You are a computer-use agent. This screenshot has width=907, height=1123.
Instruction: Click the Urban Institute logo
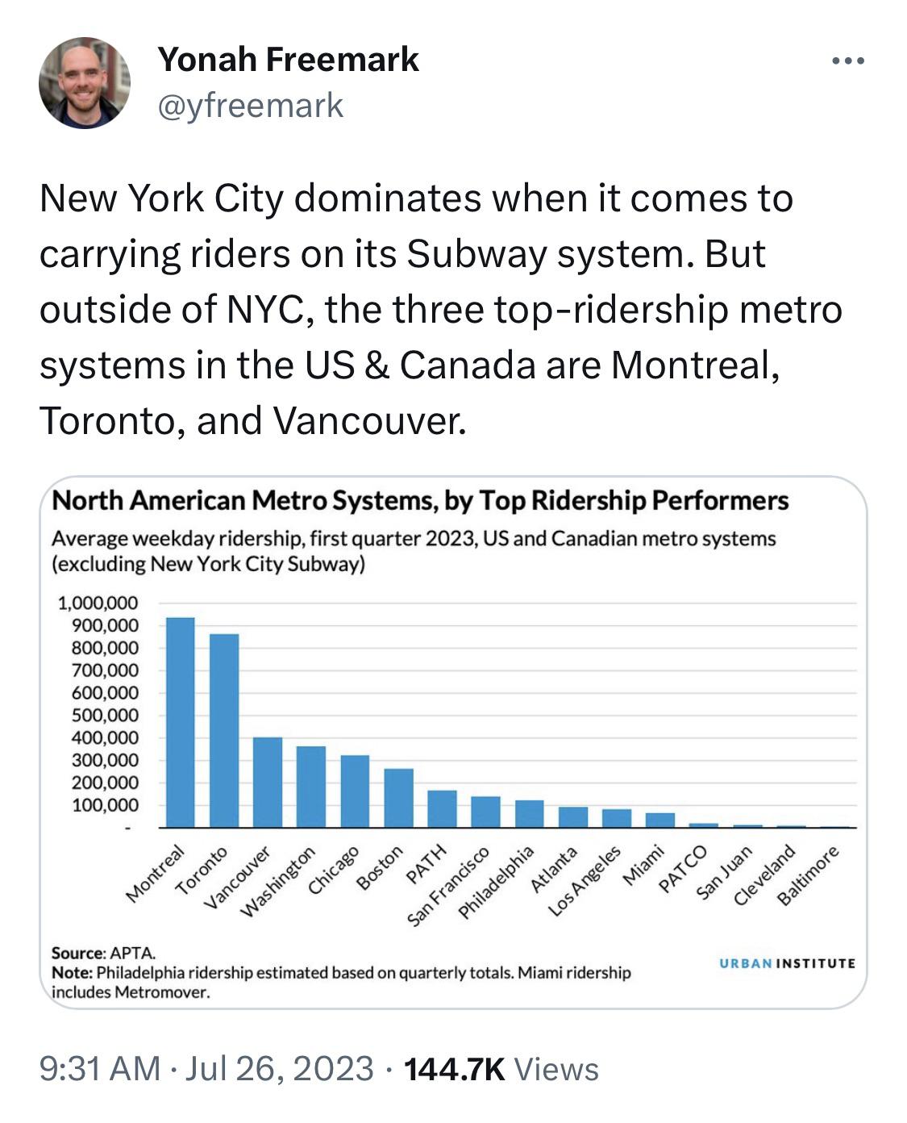pyautogui.click(x=786, y=963)
